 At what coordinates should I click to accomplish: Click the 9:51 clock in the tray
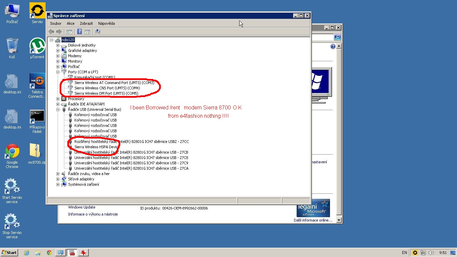click(443, 253)
